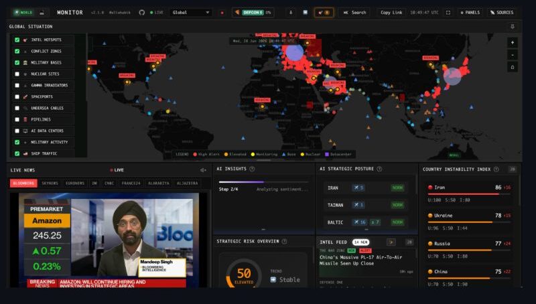Screen dimensions: 536x304
Task: Click the Copy Link button
Action: [391, 13]
